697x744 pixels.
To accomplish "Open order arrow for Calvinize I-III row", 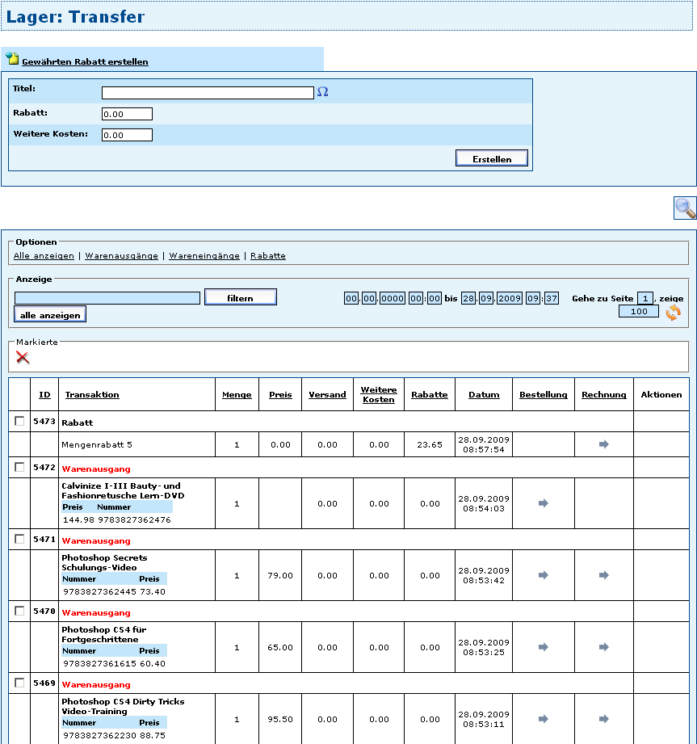I will [543, 503].
